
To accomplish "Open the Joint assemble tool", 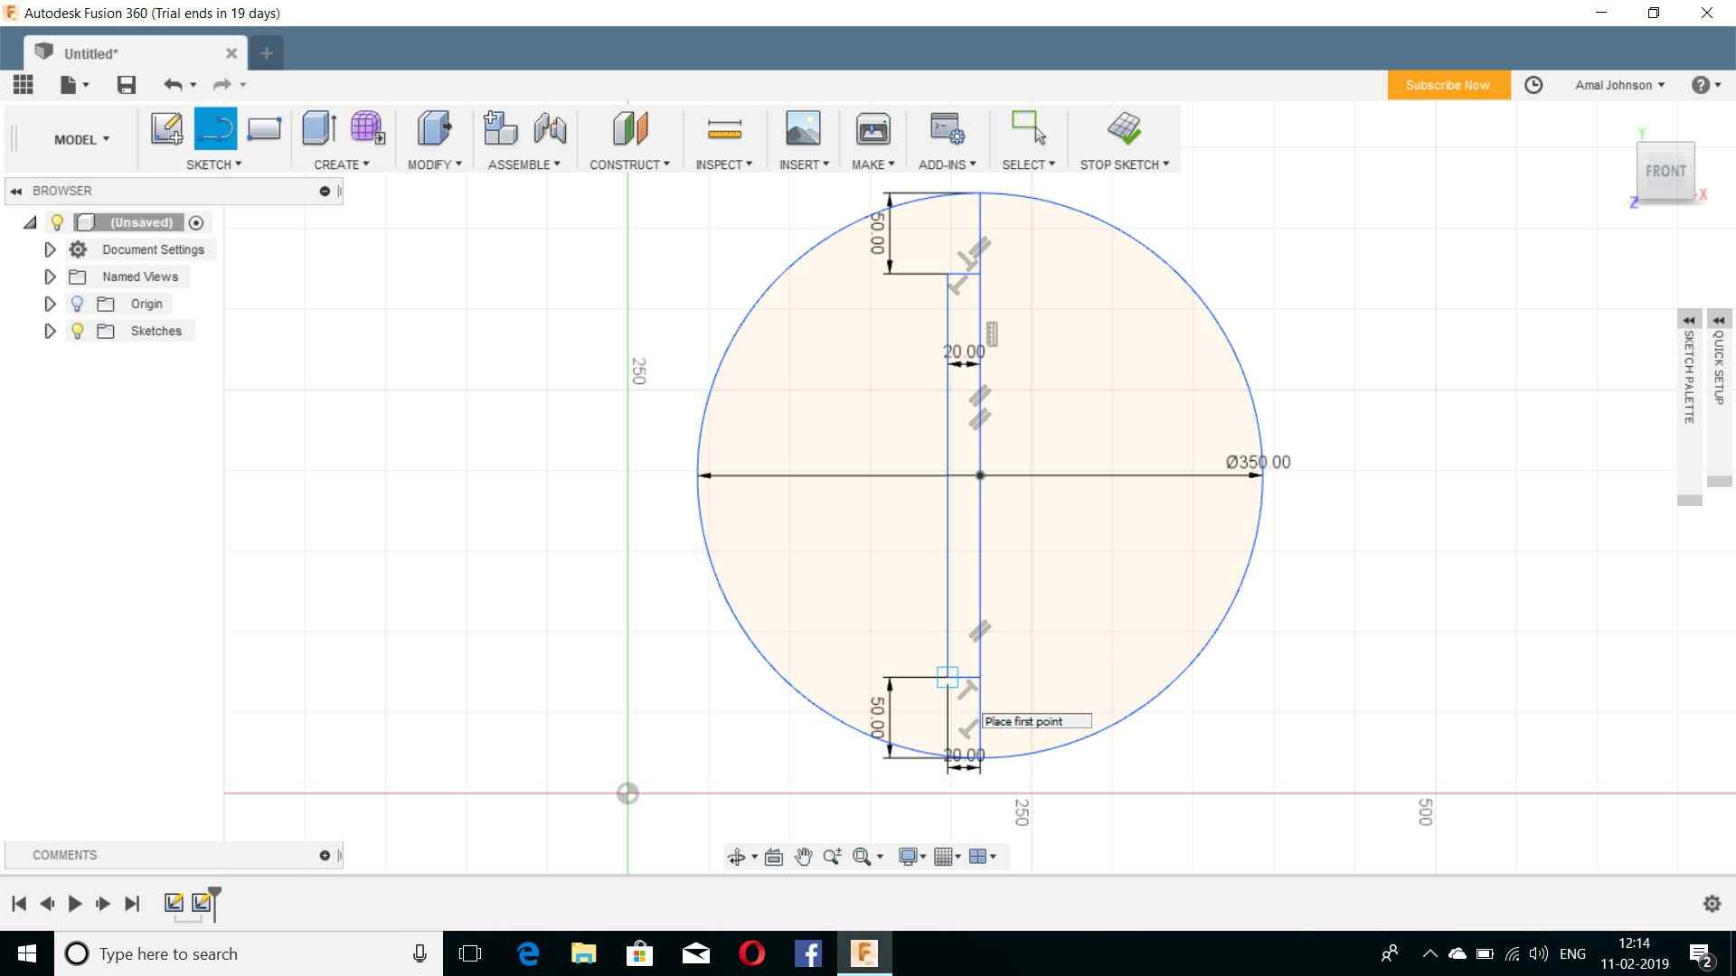I will 550,128.
